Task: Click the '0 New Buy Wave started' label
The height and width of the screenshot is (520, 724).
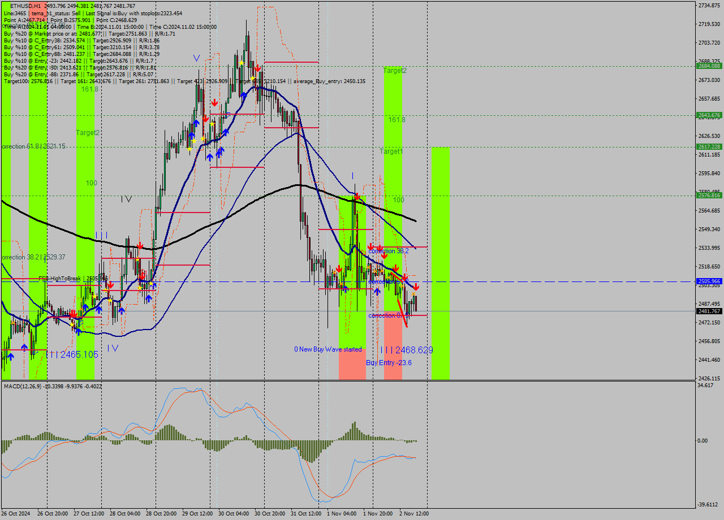Action: point(327,349)
